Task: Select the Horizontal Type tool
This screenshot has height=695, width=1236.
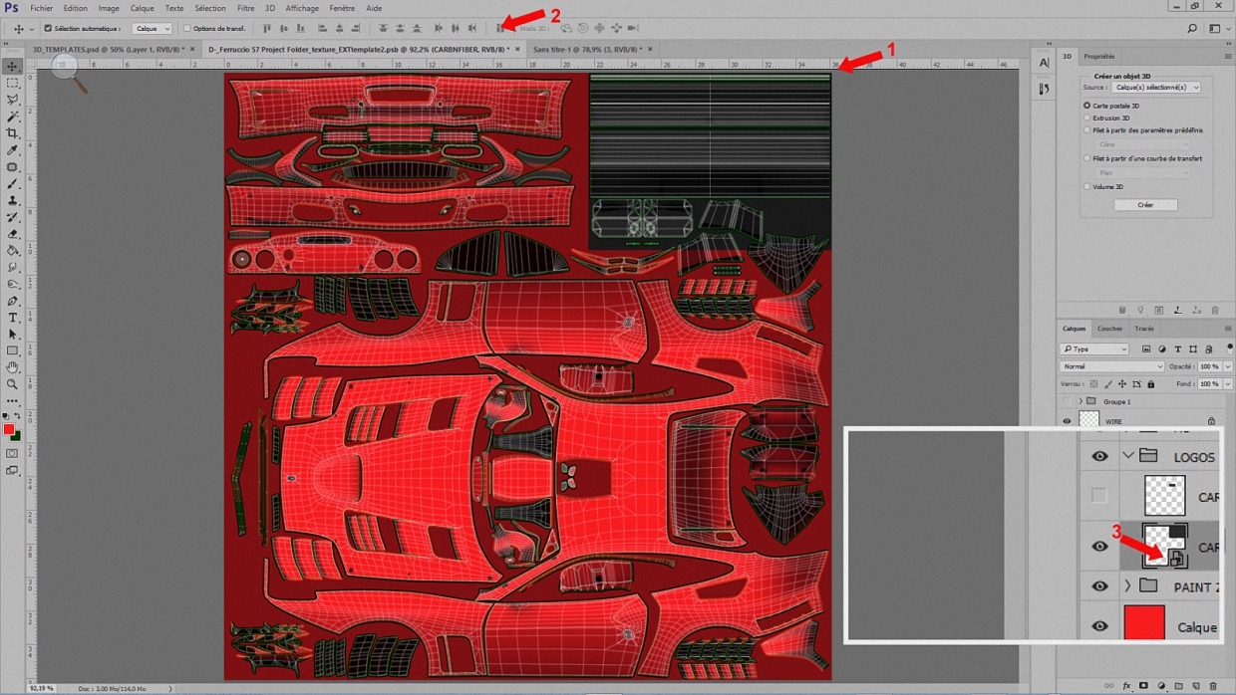Action: [12, 318]
